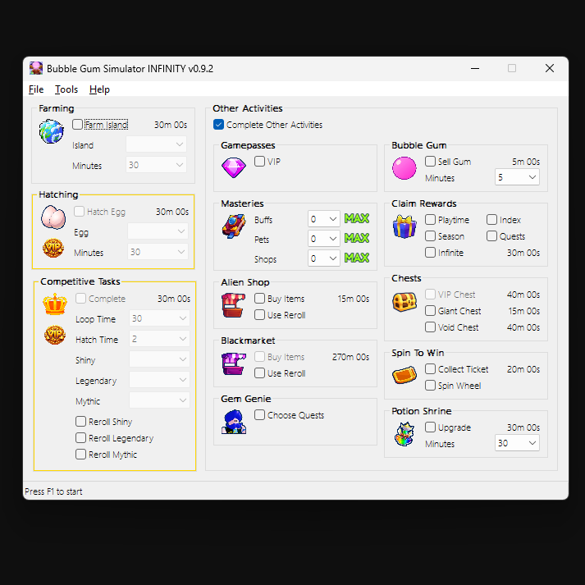Open the Hatching Egg dropdown
The width and height of the screenshot is (585, 585).
pyautogui.click(x=158, y=231)
